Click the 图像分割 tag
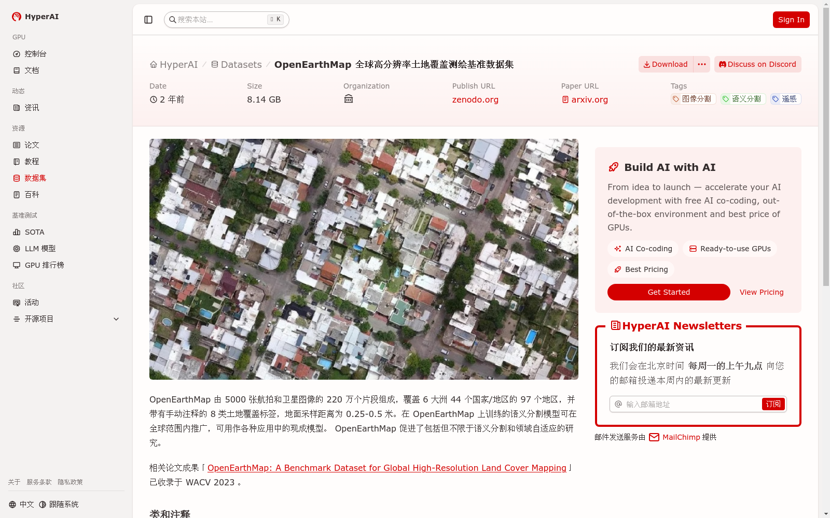The width and height of the screenshot is (830, 518). click(694, 99)
